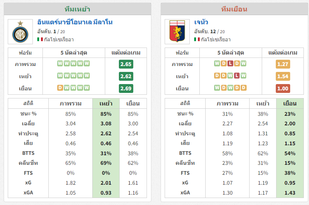Click the red L badge in Genoa's home form row
Viewport: 309px width, 205px height.
coord(237,76)
